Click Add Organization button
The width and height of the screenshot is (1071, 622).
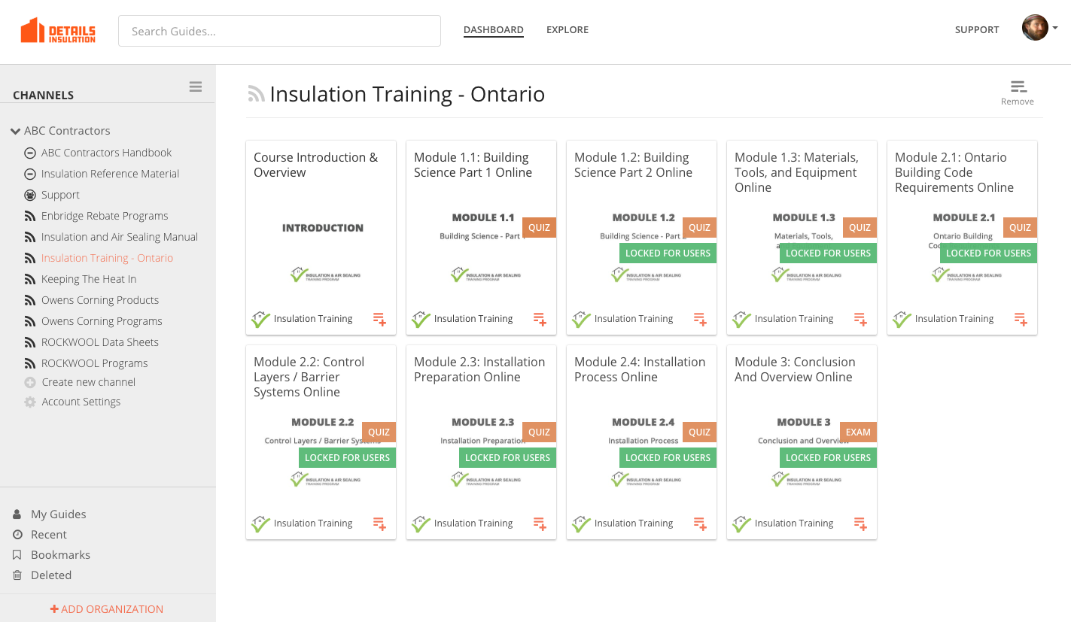[x=107, y=609]
